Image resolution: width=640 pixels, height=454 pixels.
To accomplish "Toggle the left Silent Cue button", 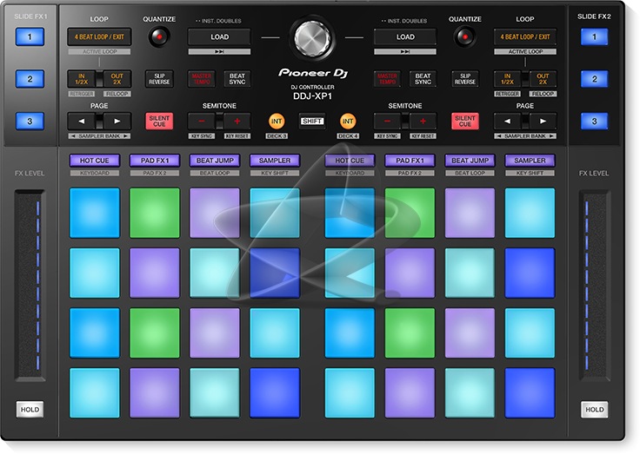I will click(159, 122).
